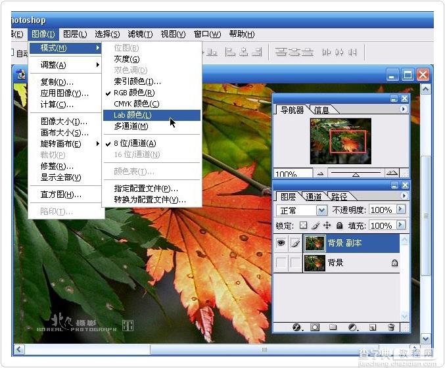Viewport: 445px width, 368px height.
Task: Open the 不透明度 opacity slider arrow
Action: click(x=401, y=210)
